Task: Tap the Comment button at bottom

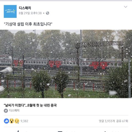Action: tap(66, 131)
